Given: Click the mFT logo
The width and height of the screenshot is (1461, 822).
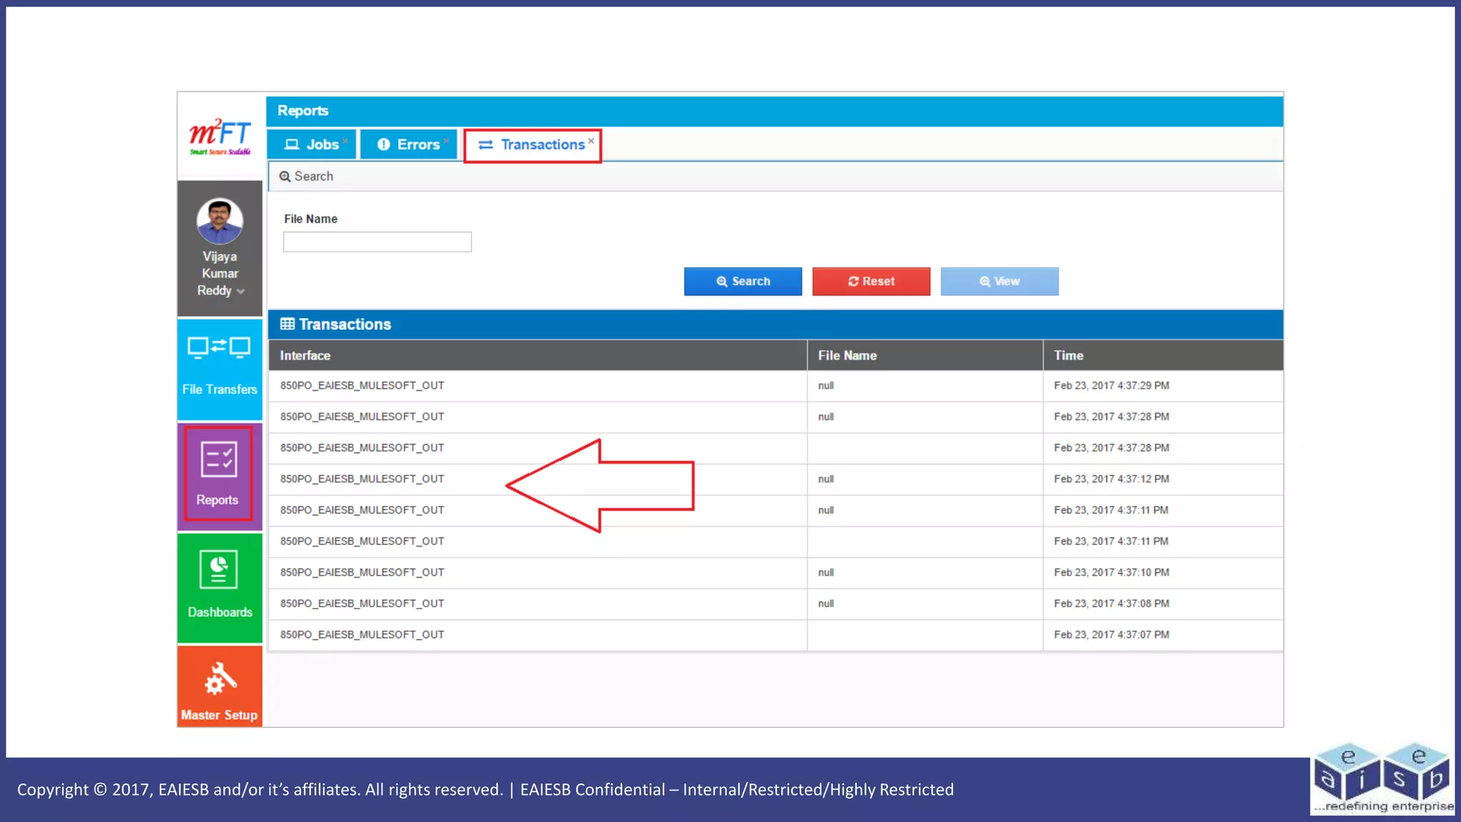Looking at the screenshot, I should coord(220,136).
